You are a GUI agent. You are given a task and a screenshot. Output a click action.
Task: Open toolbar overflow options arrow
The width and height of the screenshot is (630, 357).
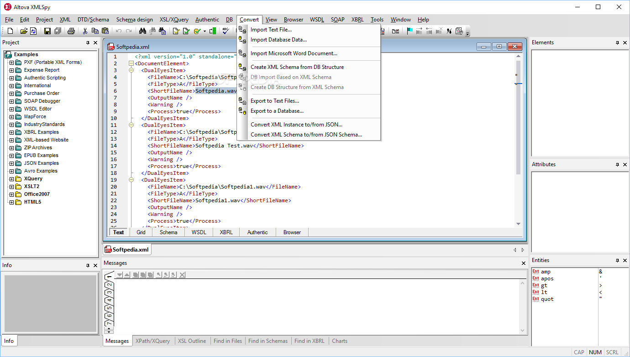pyautogui.click(x=467, y=33)
